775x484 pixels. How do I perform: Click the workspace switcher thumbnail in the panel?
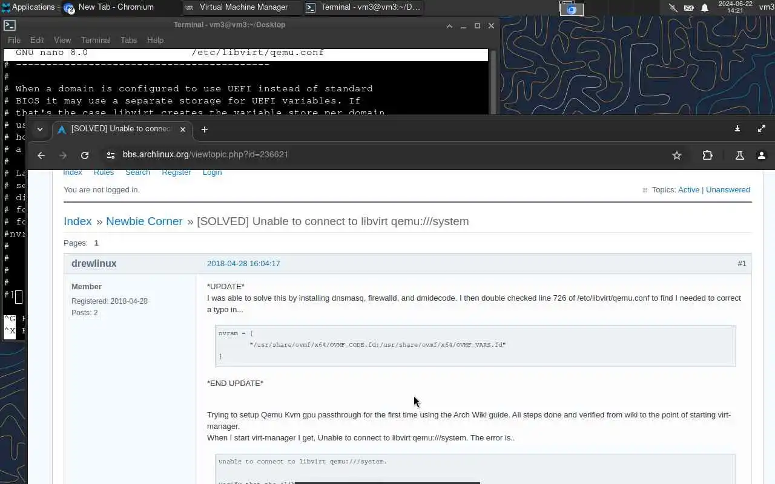571,8
